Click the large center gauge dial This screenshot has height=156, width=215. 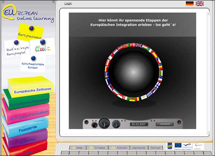104,123
